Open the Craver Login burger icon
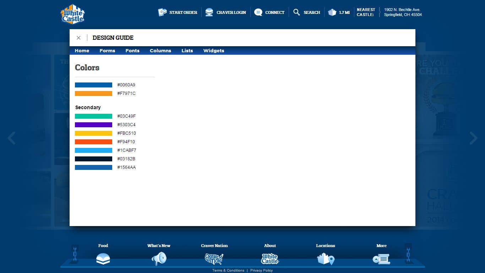This screenshot has width=485, height=273. (x=209, y=12)
